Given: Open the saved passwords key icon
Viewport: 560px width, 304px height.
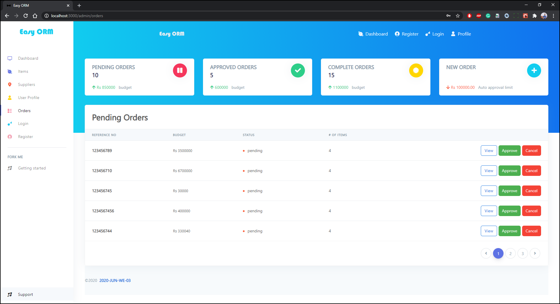Looking at the screenshot, I should (x=448, y=16).
